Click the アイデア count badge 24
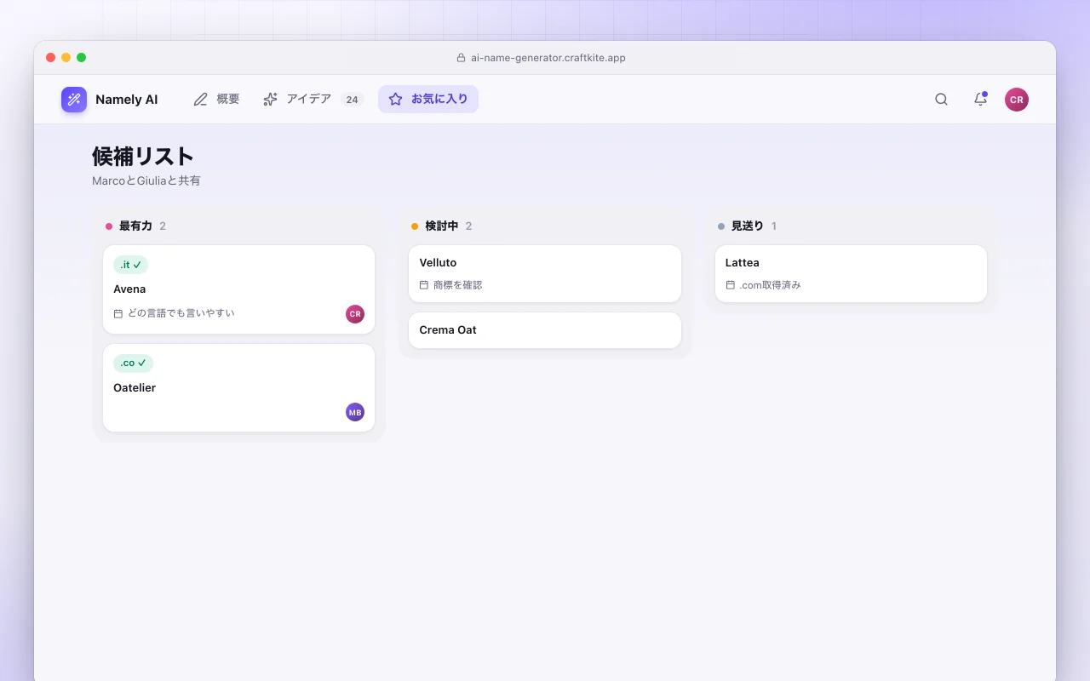1090x681 pixels. tap(352, 100)
